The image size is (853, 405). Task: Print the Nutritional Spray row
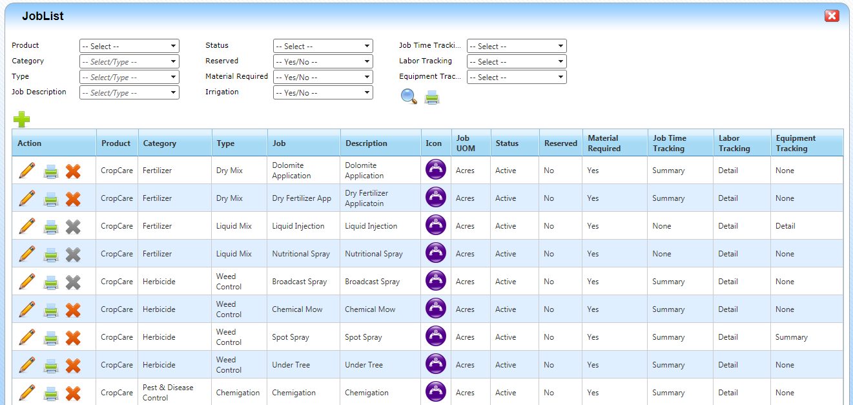click(x=50, y=254)
